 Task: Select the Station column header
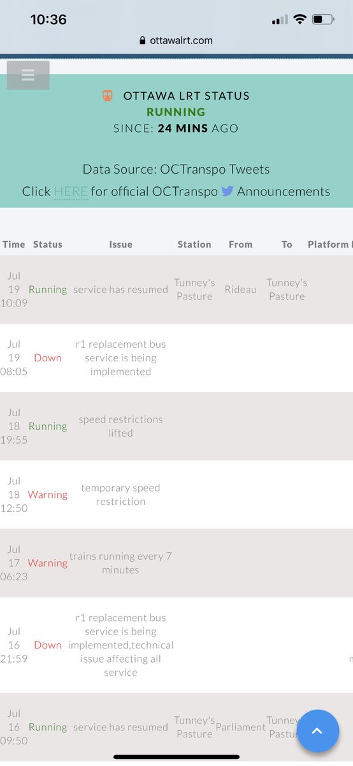pyautogui.click(x=194, y=244)
